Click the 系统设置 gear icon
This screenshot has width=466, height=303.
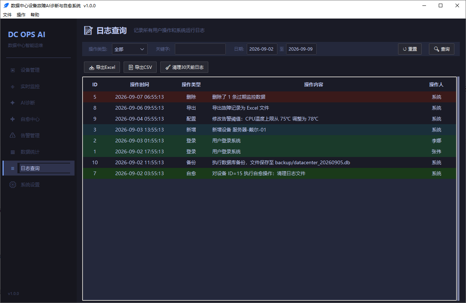click(x=13, y=185)
